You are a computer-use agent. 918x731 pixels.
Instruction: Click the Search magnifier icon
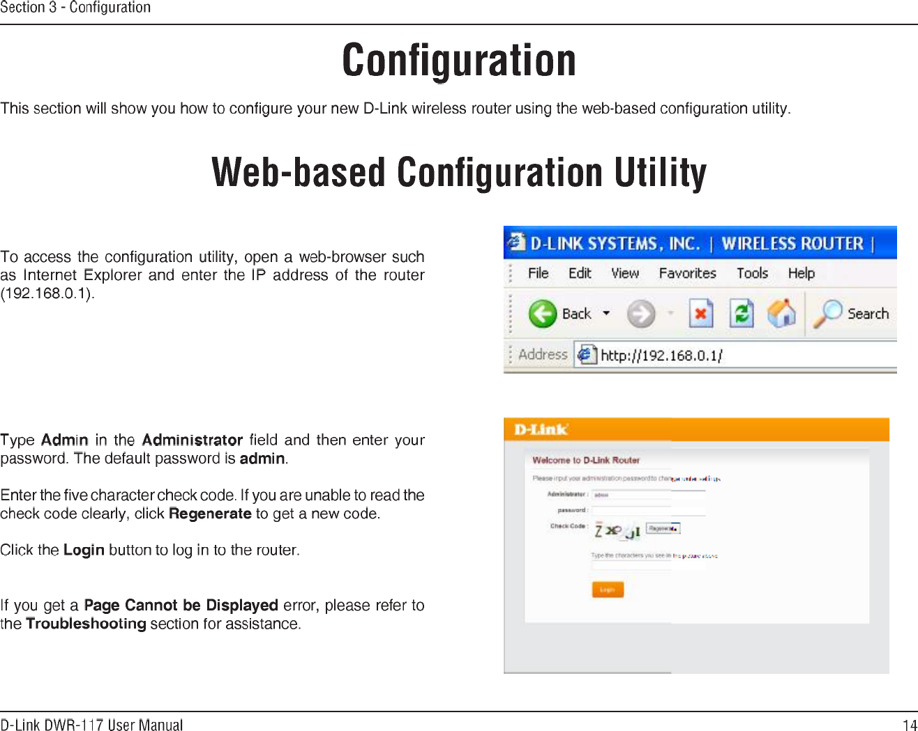(828, 314)
